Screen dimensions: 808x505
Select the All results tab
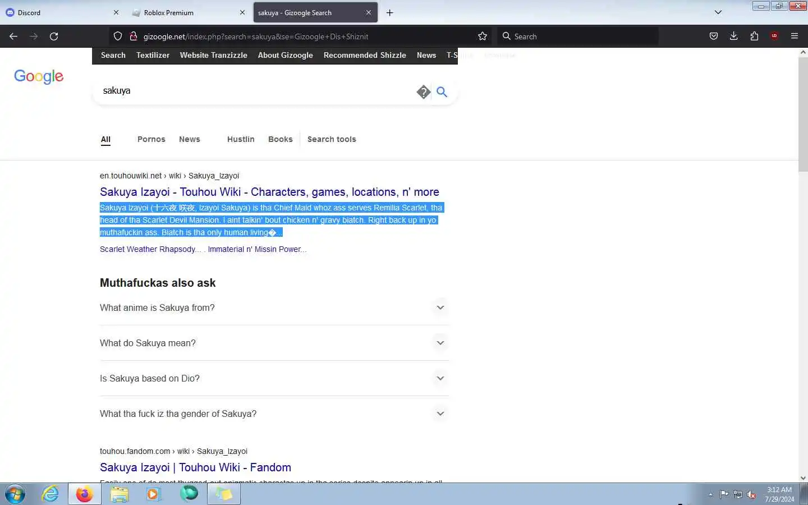[105, 139]
